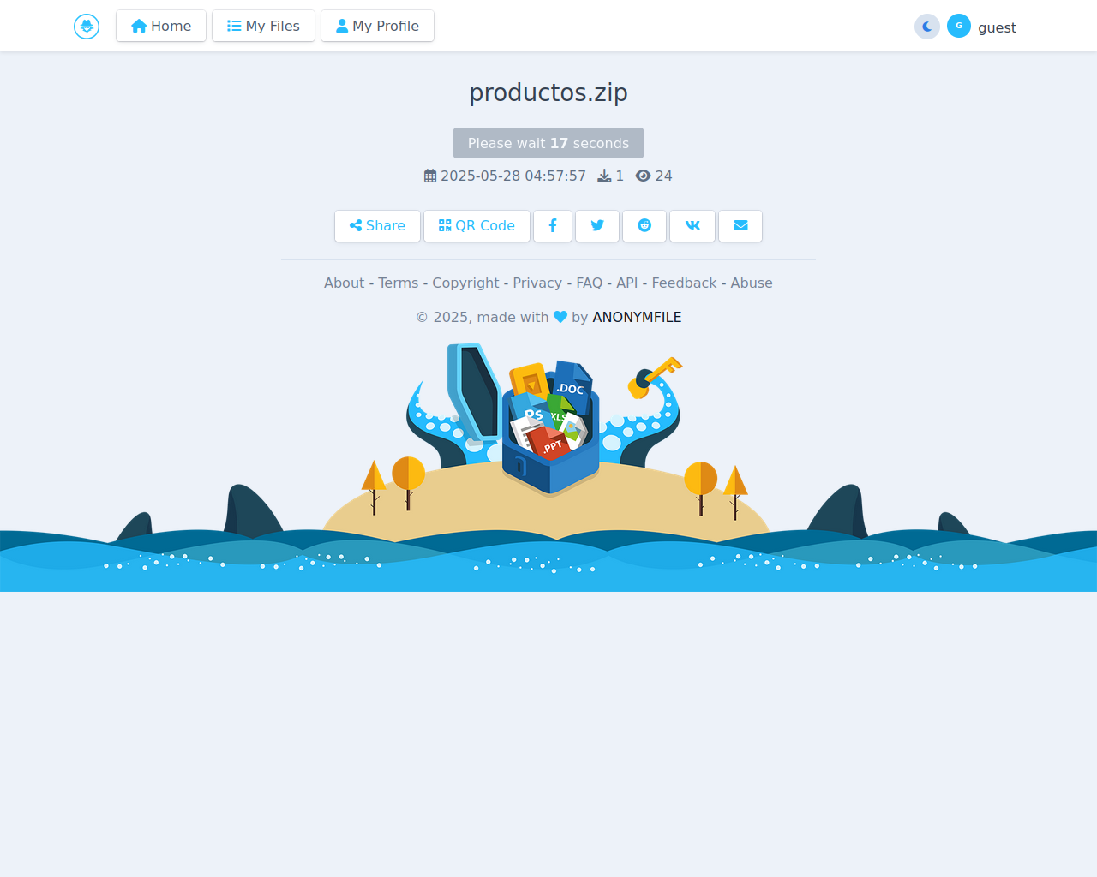Viewport: 1097px width, 877px height.
Task: Open the Privacy link
Action: [537, 283]
